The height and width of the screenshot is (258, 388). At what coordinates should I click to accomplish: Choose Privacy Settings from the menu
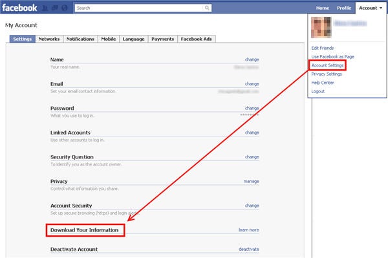327,74
